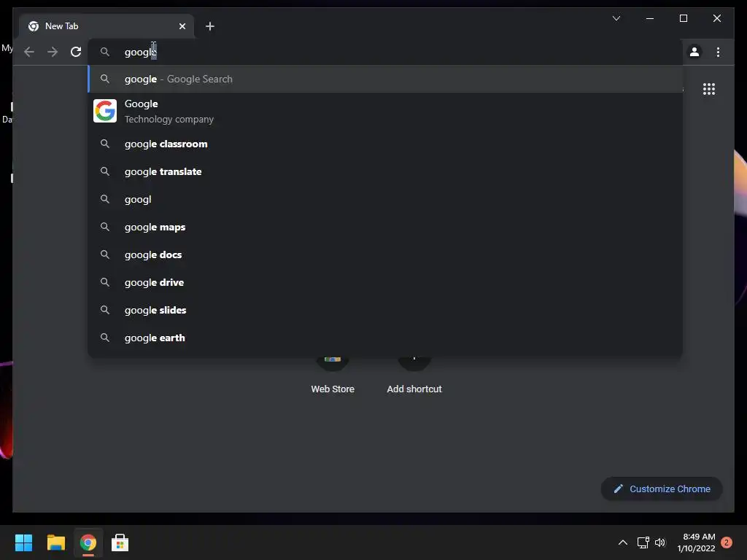This screenshot has width=747, height=560.
Task: Open File Explorer from the taskbar
Action: (55, 542)
